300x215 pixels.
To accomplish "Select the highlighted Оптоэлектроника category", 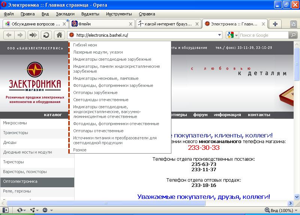I will click(37, 182).
